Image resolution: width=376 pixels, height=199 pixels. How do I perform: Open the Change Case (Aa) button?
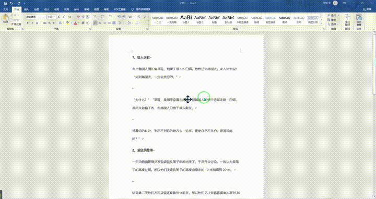[x=70, y=17]
